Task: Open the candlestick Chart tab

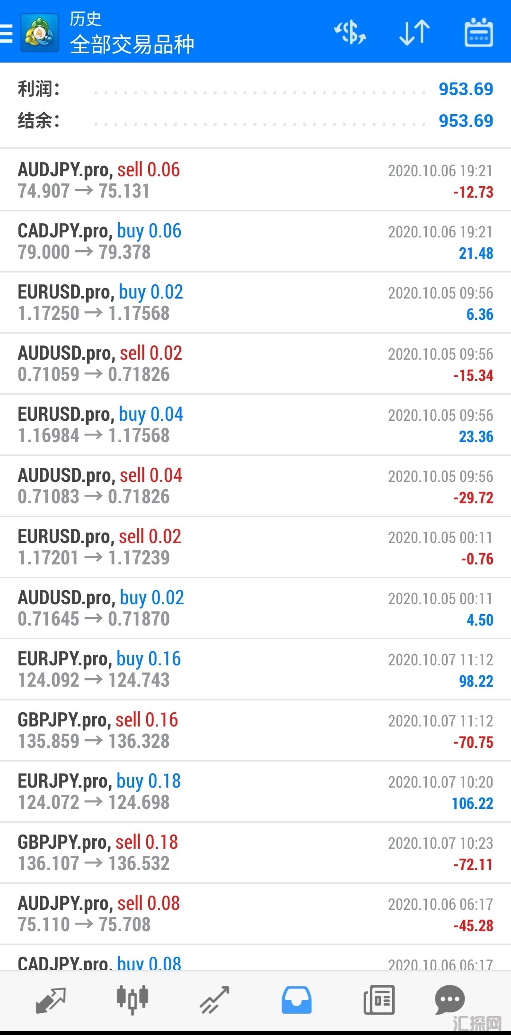Action: click(x=132, y=1000)
